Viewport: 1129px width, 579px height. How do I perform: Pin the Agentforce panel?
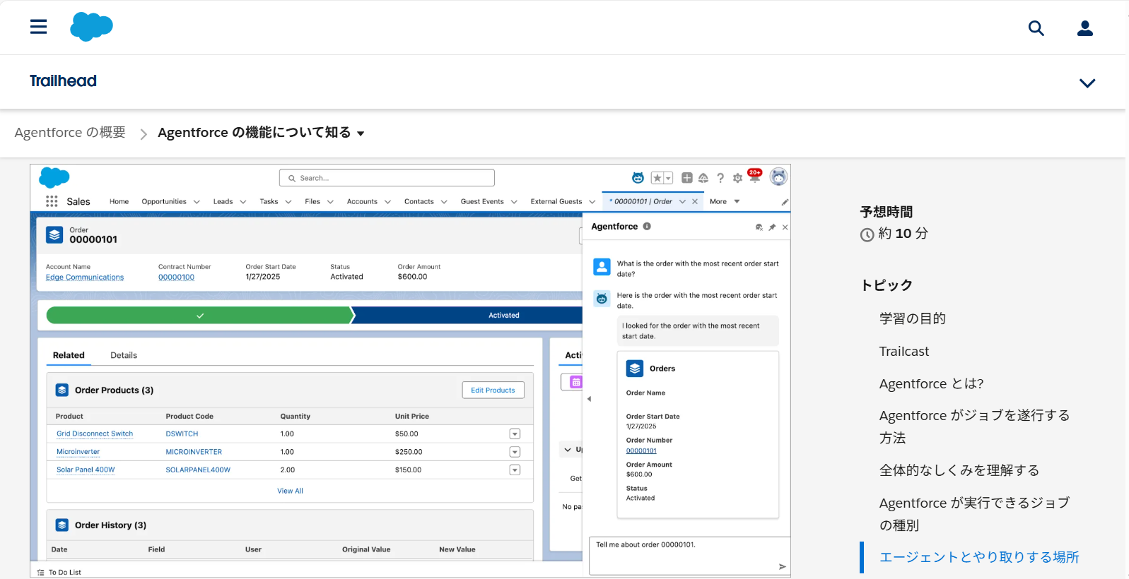click(772, 227)
